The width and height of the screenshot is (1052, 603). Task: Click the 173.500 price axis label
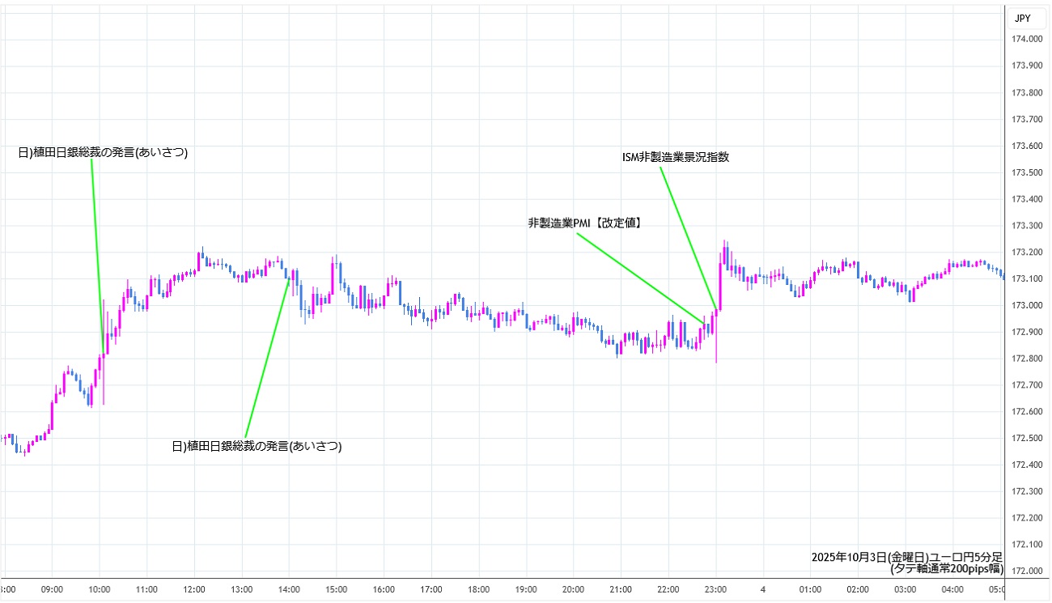click(x=1028, y=172)
